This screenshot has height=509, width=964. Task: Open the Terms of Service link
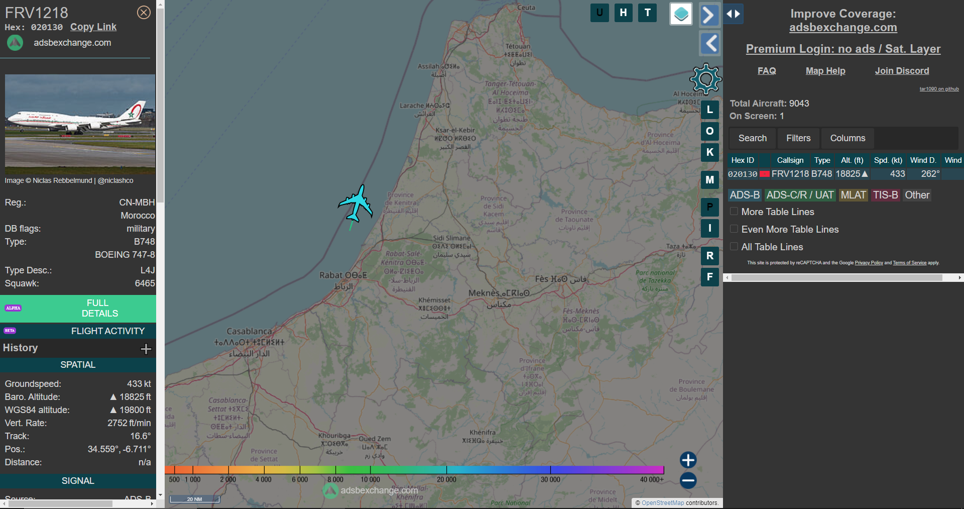[909, 263]
